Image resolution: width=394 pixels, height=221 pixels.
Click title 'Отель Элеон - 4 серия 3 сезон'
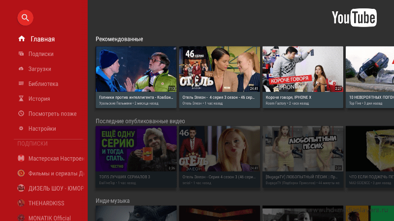[219, 97]
